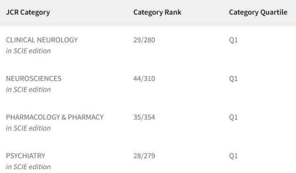
Task: Click 'in SCIE edition' under Pharmacology & Pharmacy
Action: 28,128
